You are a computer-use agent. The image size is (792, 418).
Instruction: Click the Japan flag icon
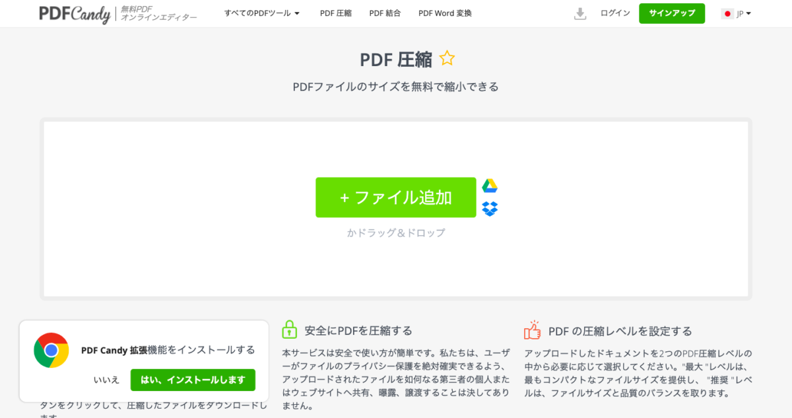[727, 14]
